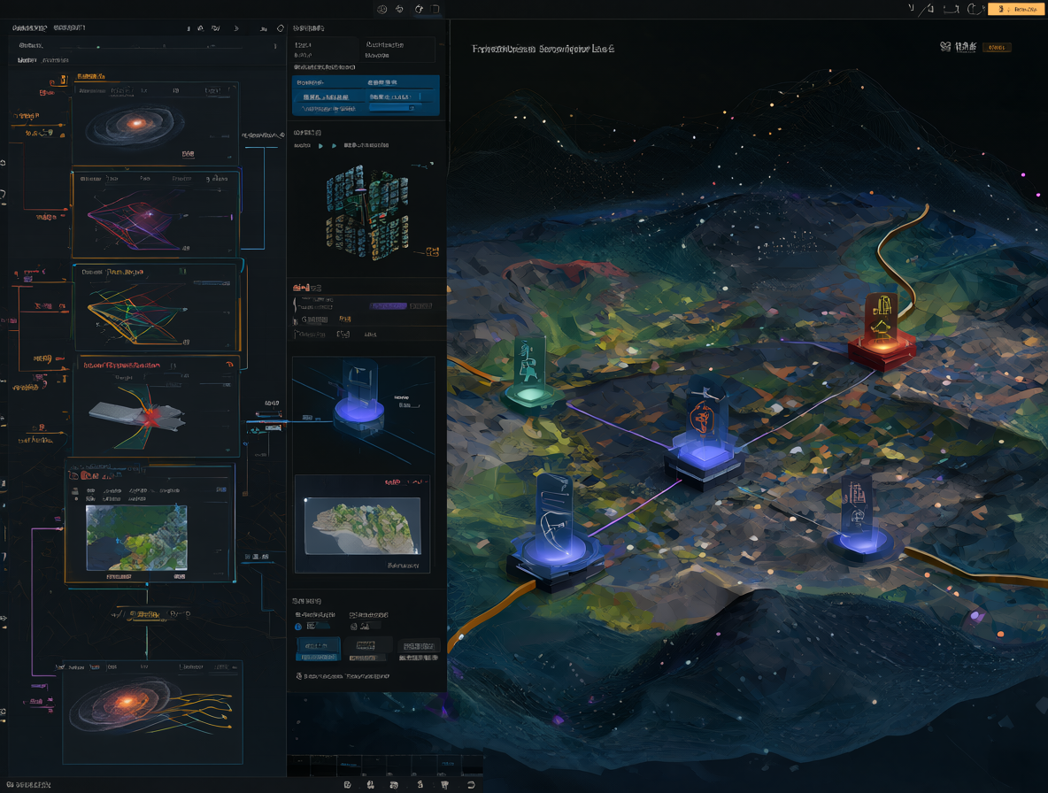Screen dimensions: 1048x793
Task: Select the galaxy preview node at the top
Action: tap(155, 123)
